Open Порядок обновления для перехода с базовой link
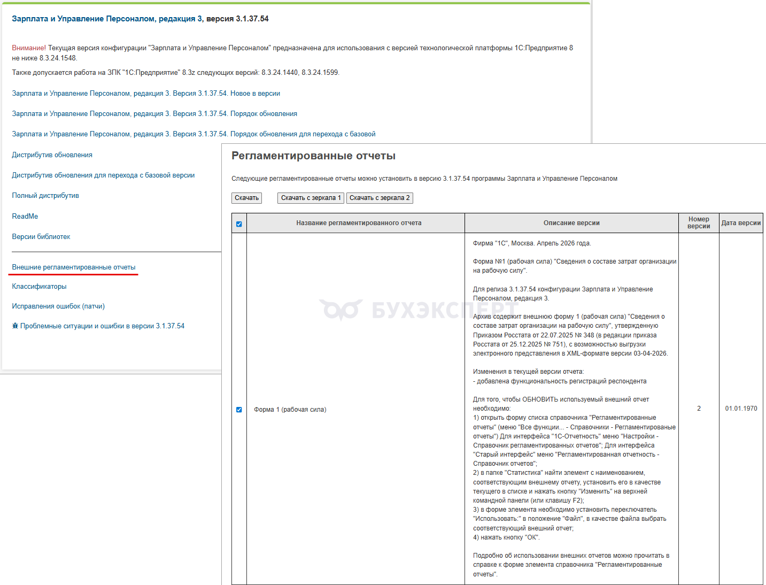The height and width of the screenshot is (585, 766). [x=194, y=134]
